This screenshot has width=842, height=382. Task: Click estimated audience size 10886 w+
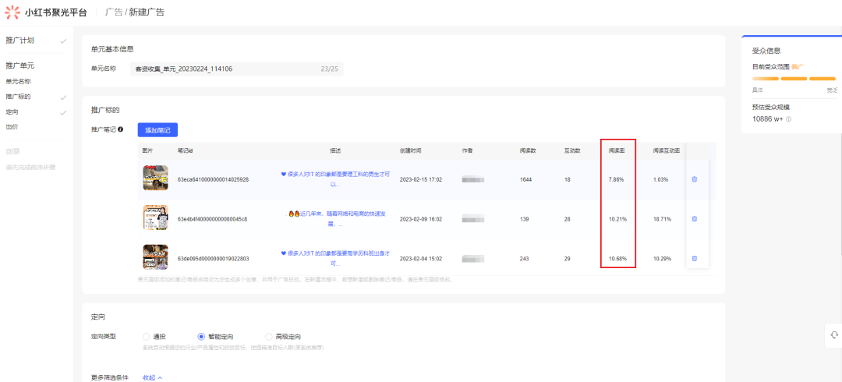[768, 118]
